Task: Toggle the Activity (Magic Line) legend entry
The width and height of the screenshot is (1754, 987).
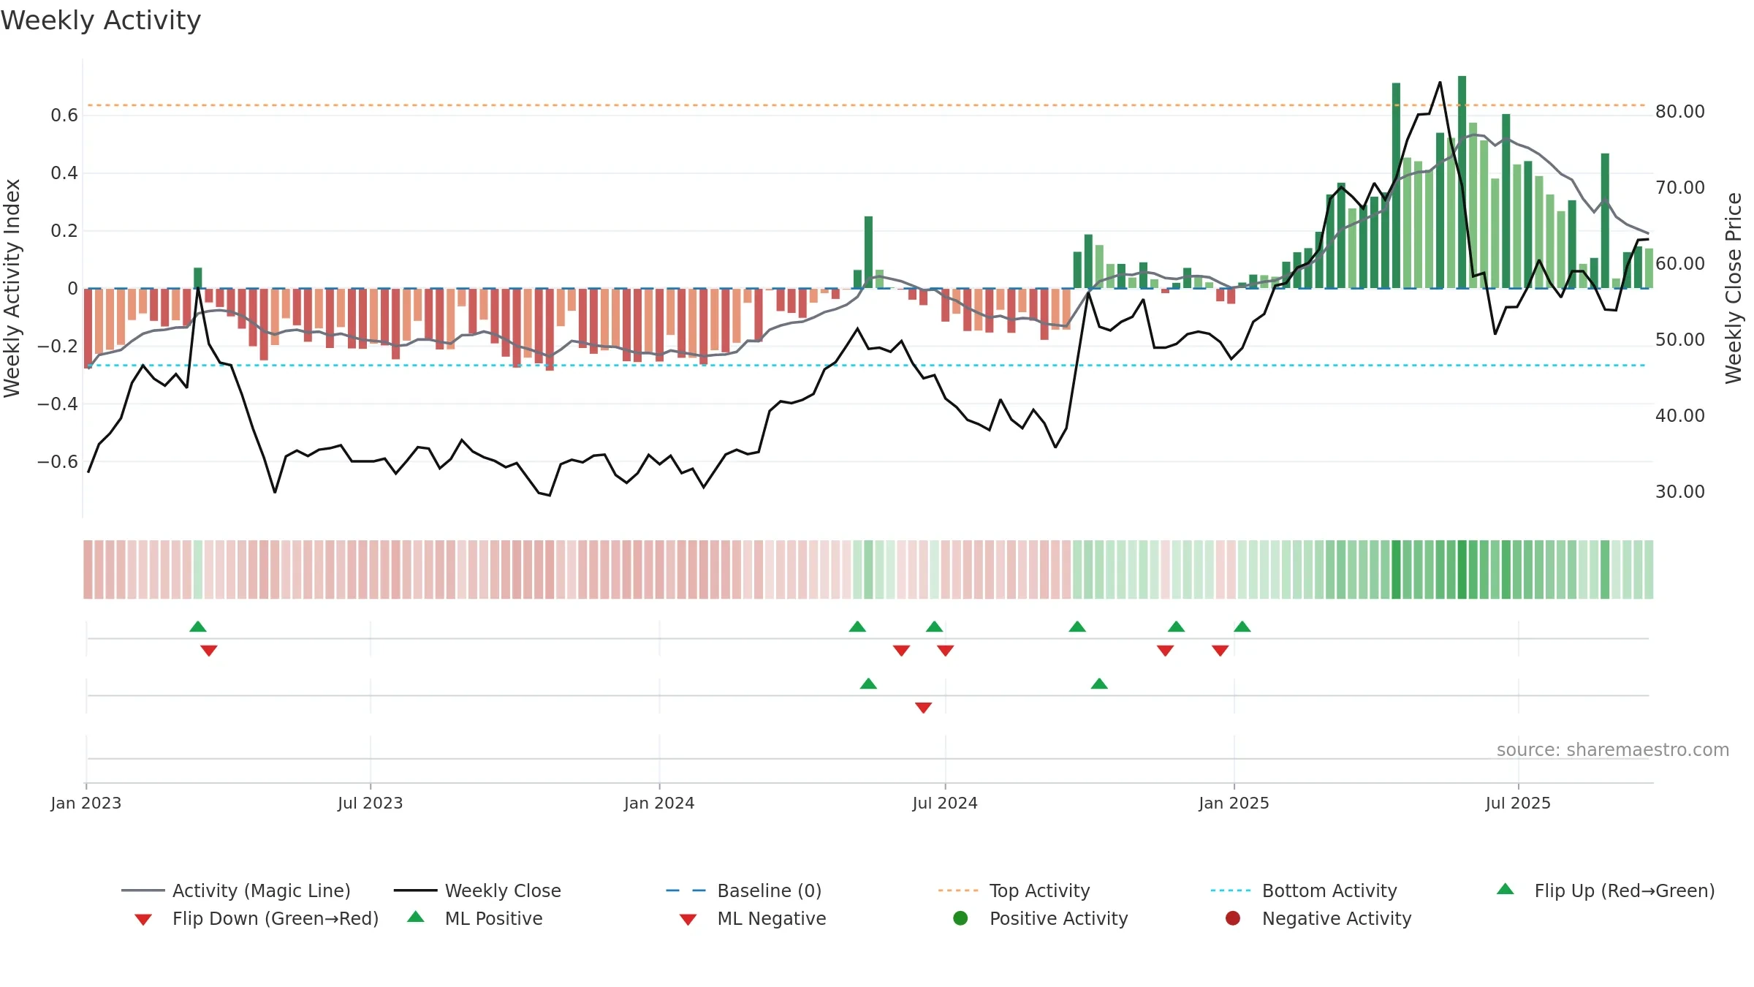Action: (x=236, y=890)
